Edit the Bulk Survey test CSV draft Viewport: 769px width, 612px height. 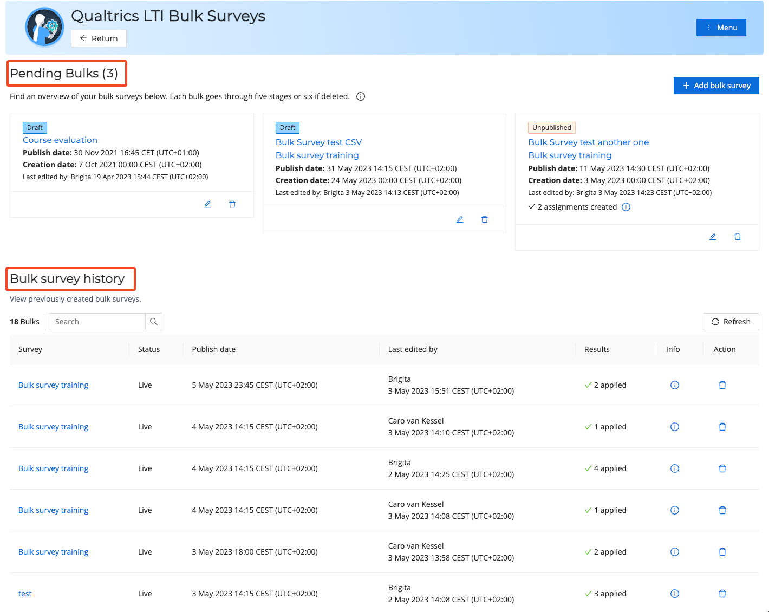[x=460, y=219]
